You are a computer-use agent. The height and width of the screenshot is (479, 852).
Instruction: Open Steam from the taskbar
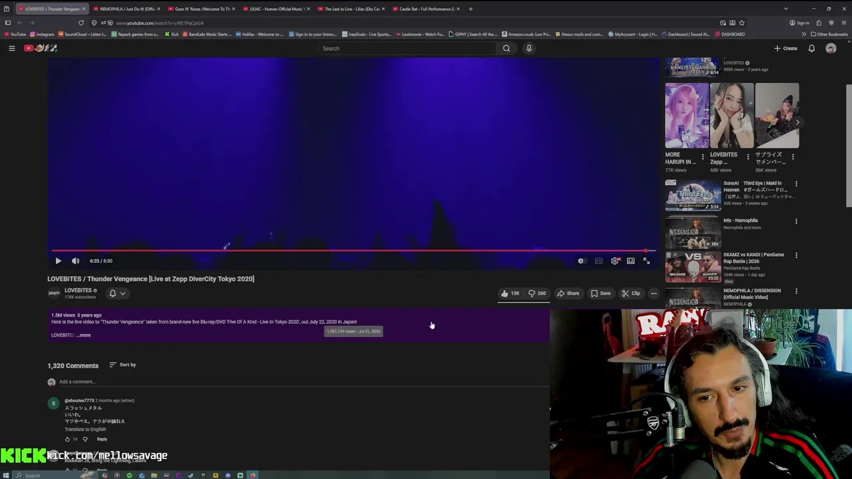tap(190, 475)
